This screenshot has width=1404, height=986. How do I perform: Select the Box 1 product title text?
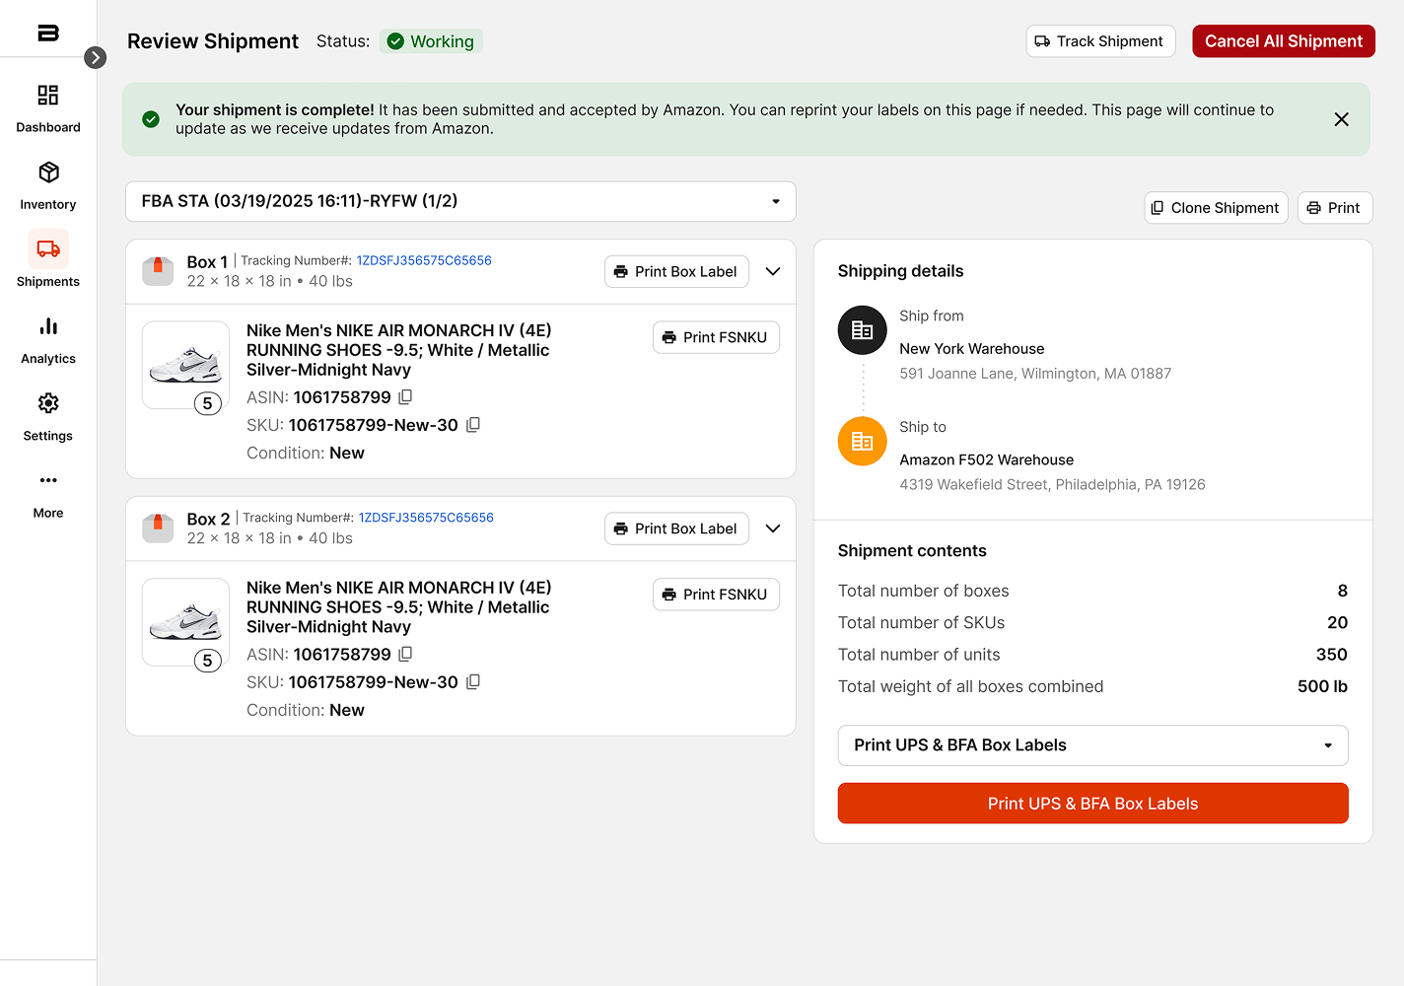398,350
